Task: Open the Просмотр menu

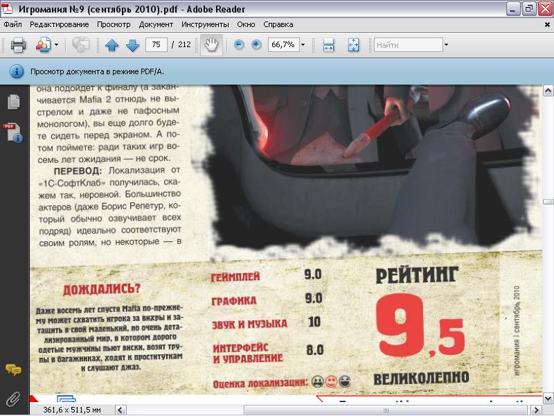Action: pyautogui.click(x=114, y=24)
